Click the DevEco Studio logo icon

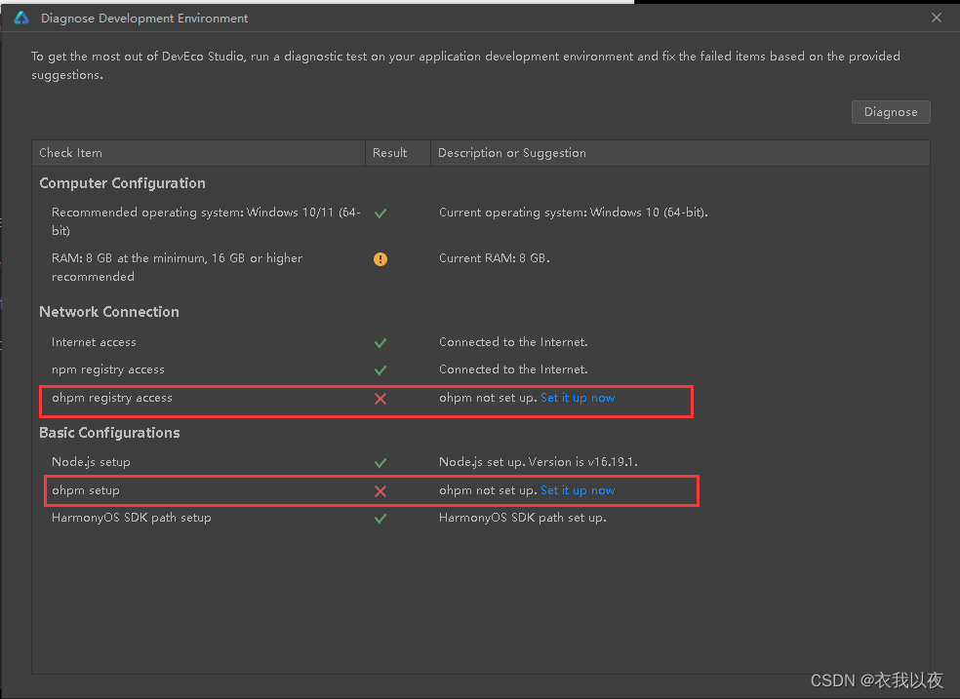21,18
